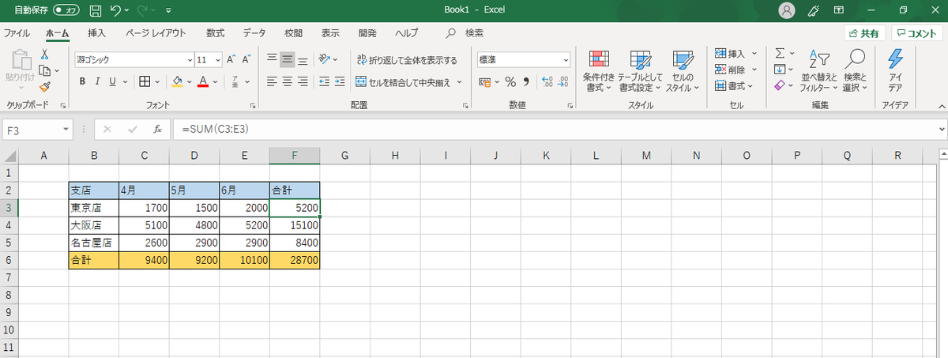Click the Fill down-arrow icon in editing group

[x=780, y=70]
